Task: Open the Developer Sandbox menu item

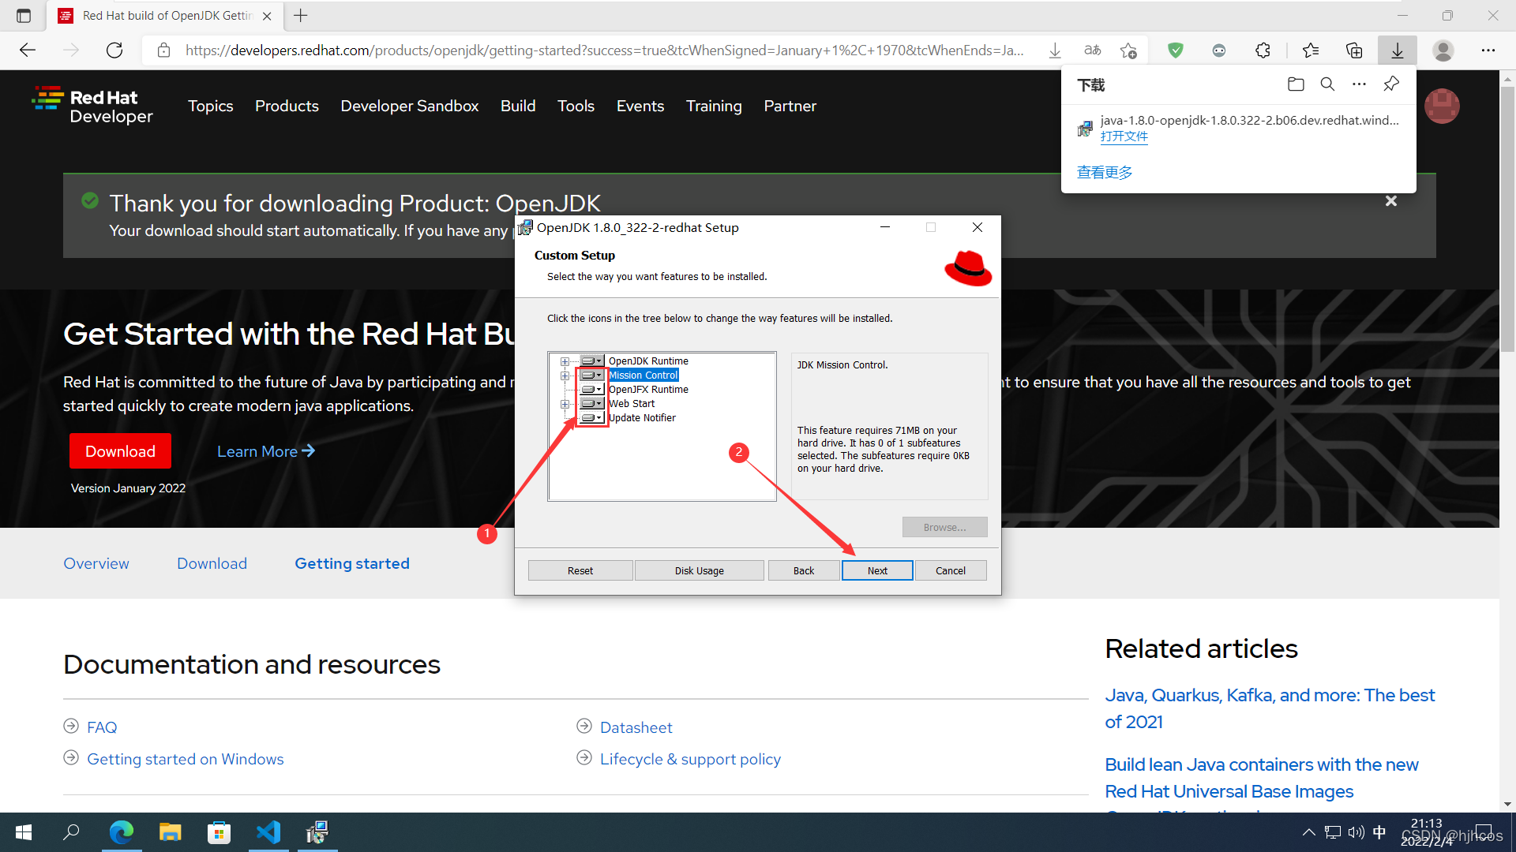Action: click(x=409, y=106)
